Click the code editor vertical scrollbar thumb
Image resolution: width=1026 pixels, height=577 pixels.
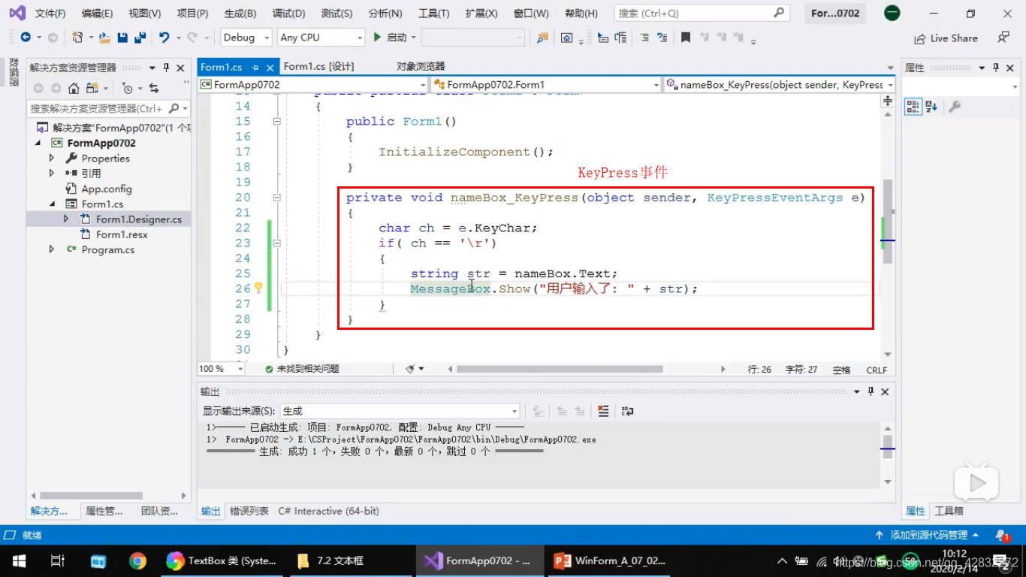888,221
